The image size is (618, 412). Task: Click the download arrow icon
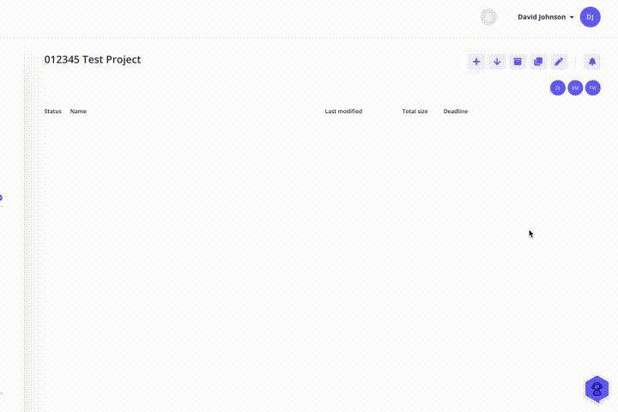pos(497,62)
